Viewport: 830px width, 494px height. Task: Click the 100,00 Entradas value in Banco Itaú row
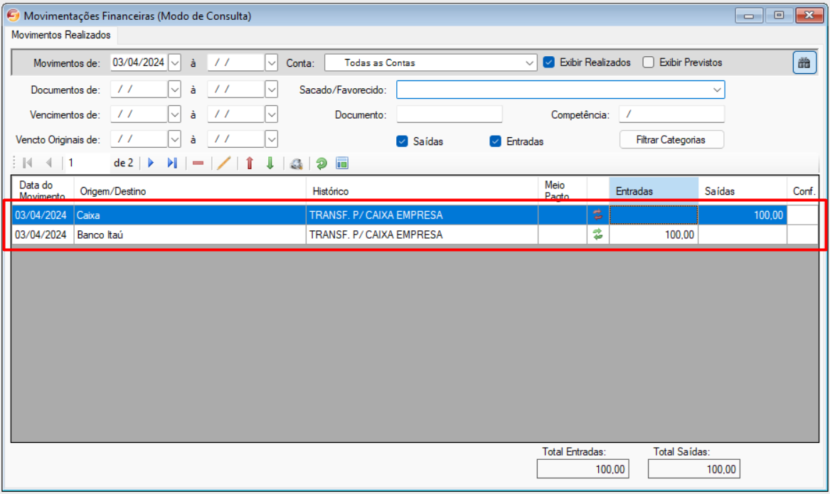tap(654, 235)
